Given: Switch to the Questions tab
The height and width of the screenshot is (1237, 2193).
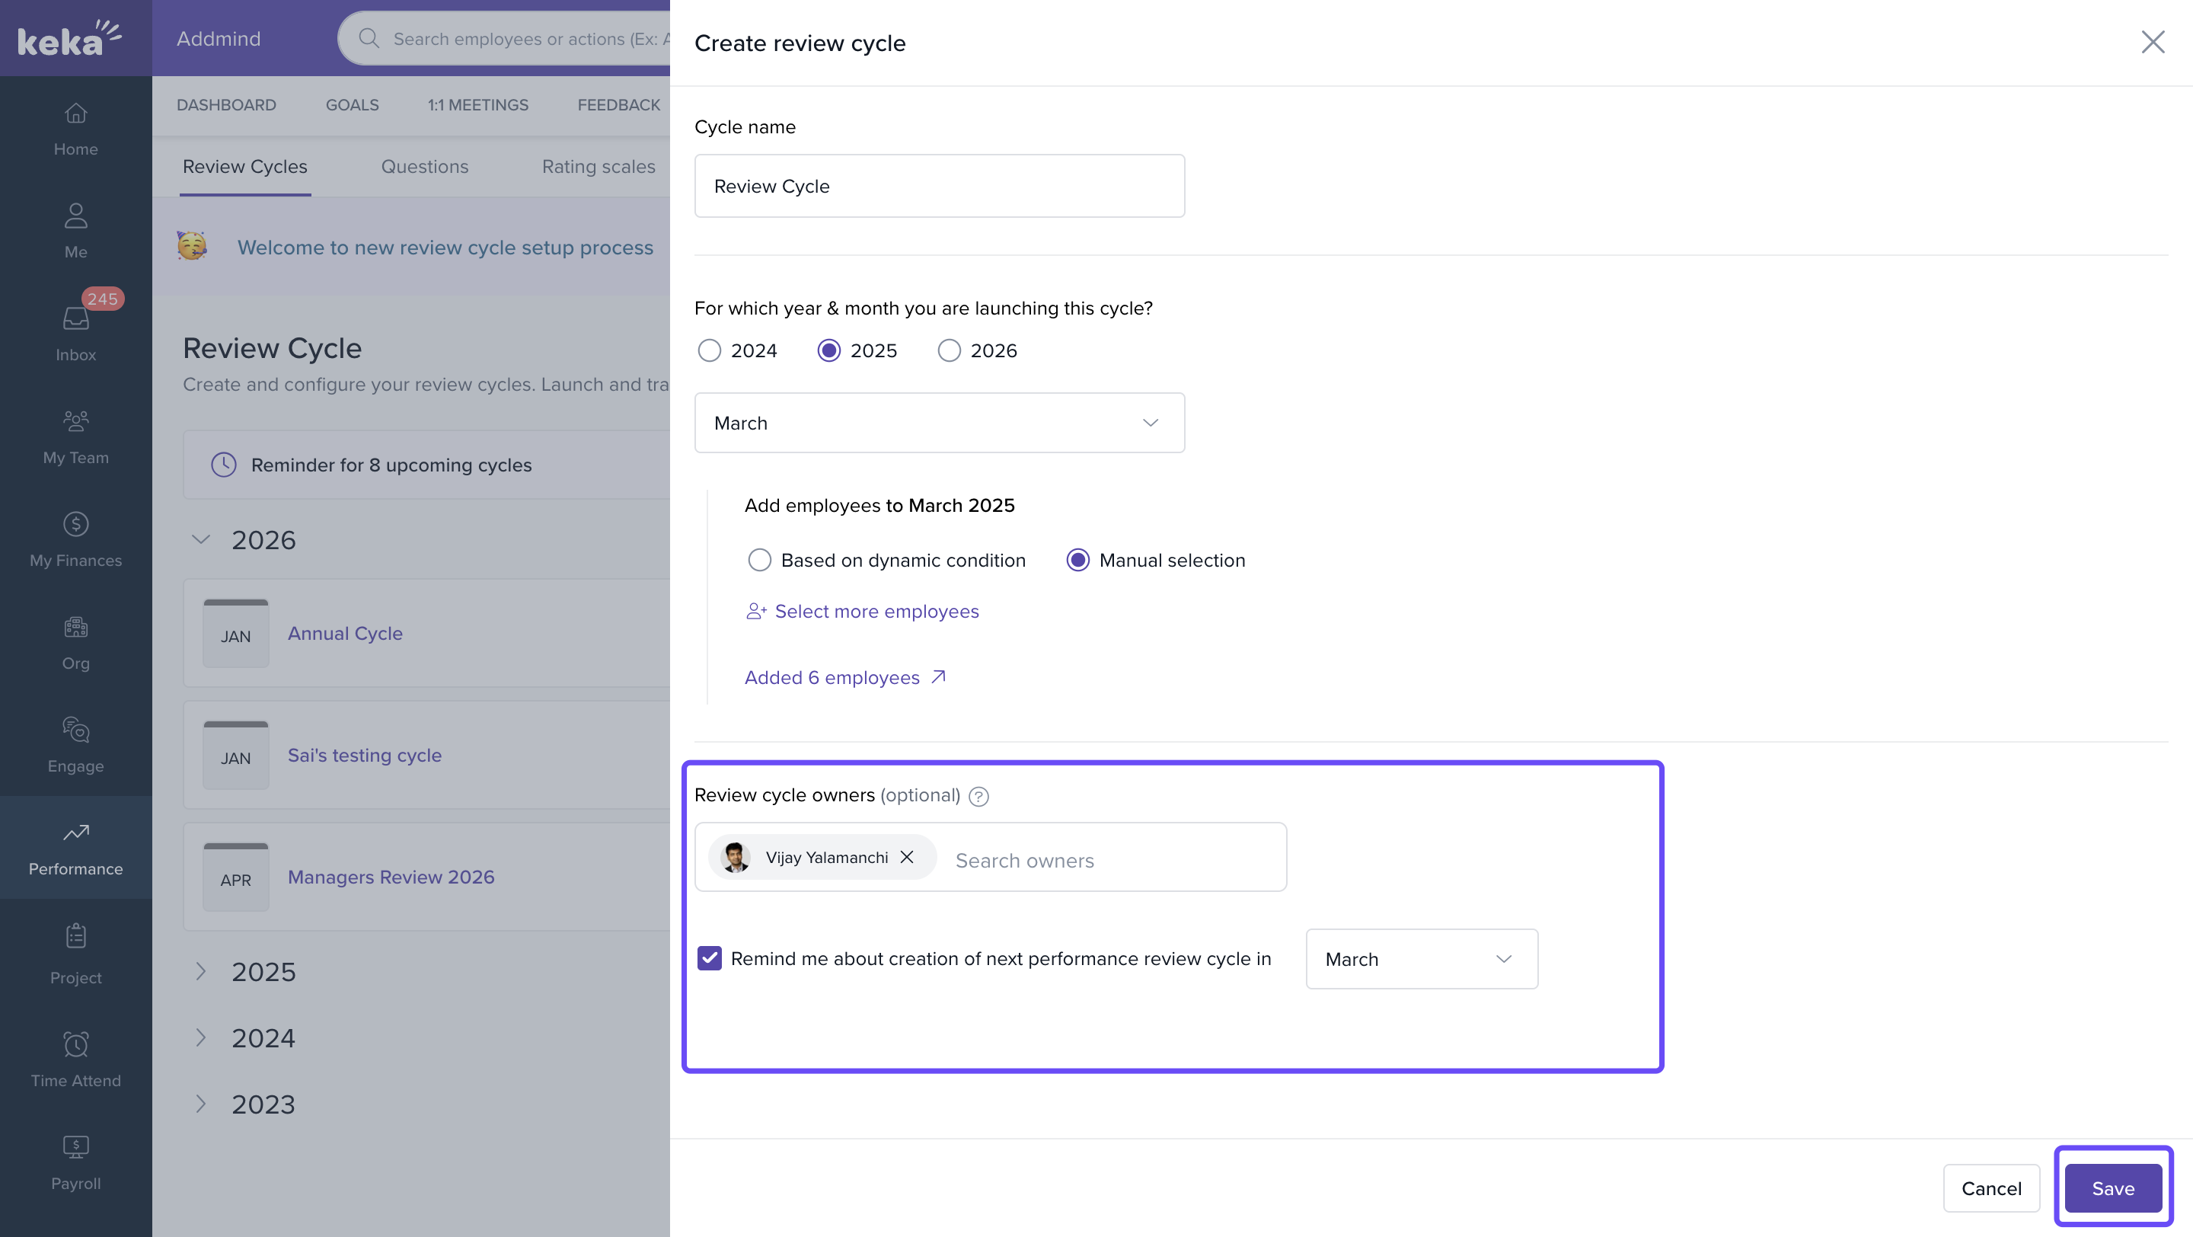Looking at the screenshot, I should pos(424,167).
